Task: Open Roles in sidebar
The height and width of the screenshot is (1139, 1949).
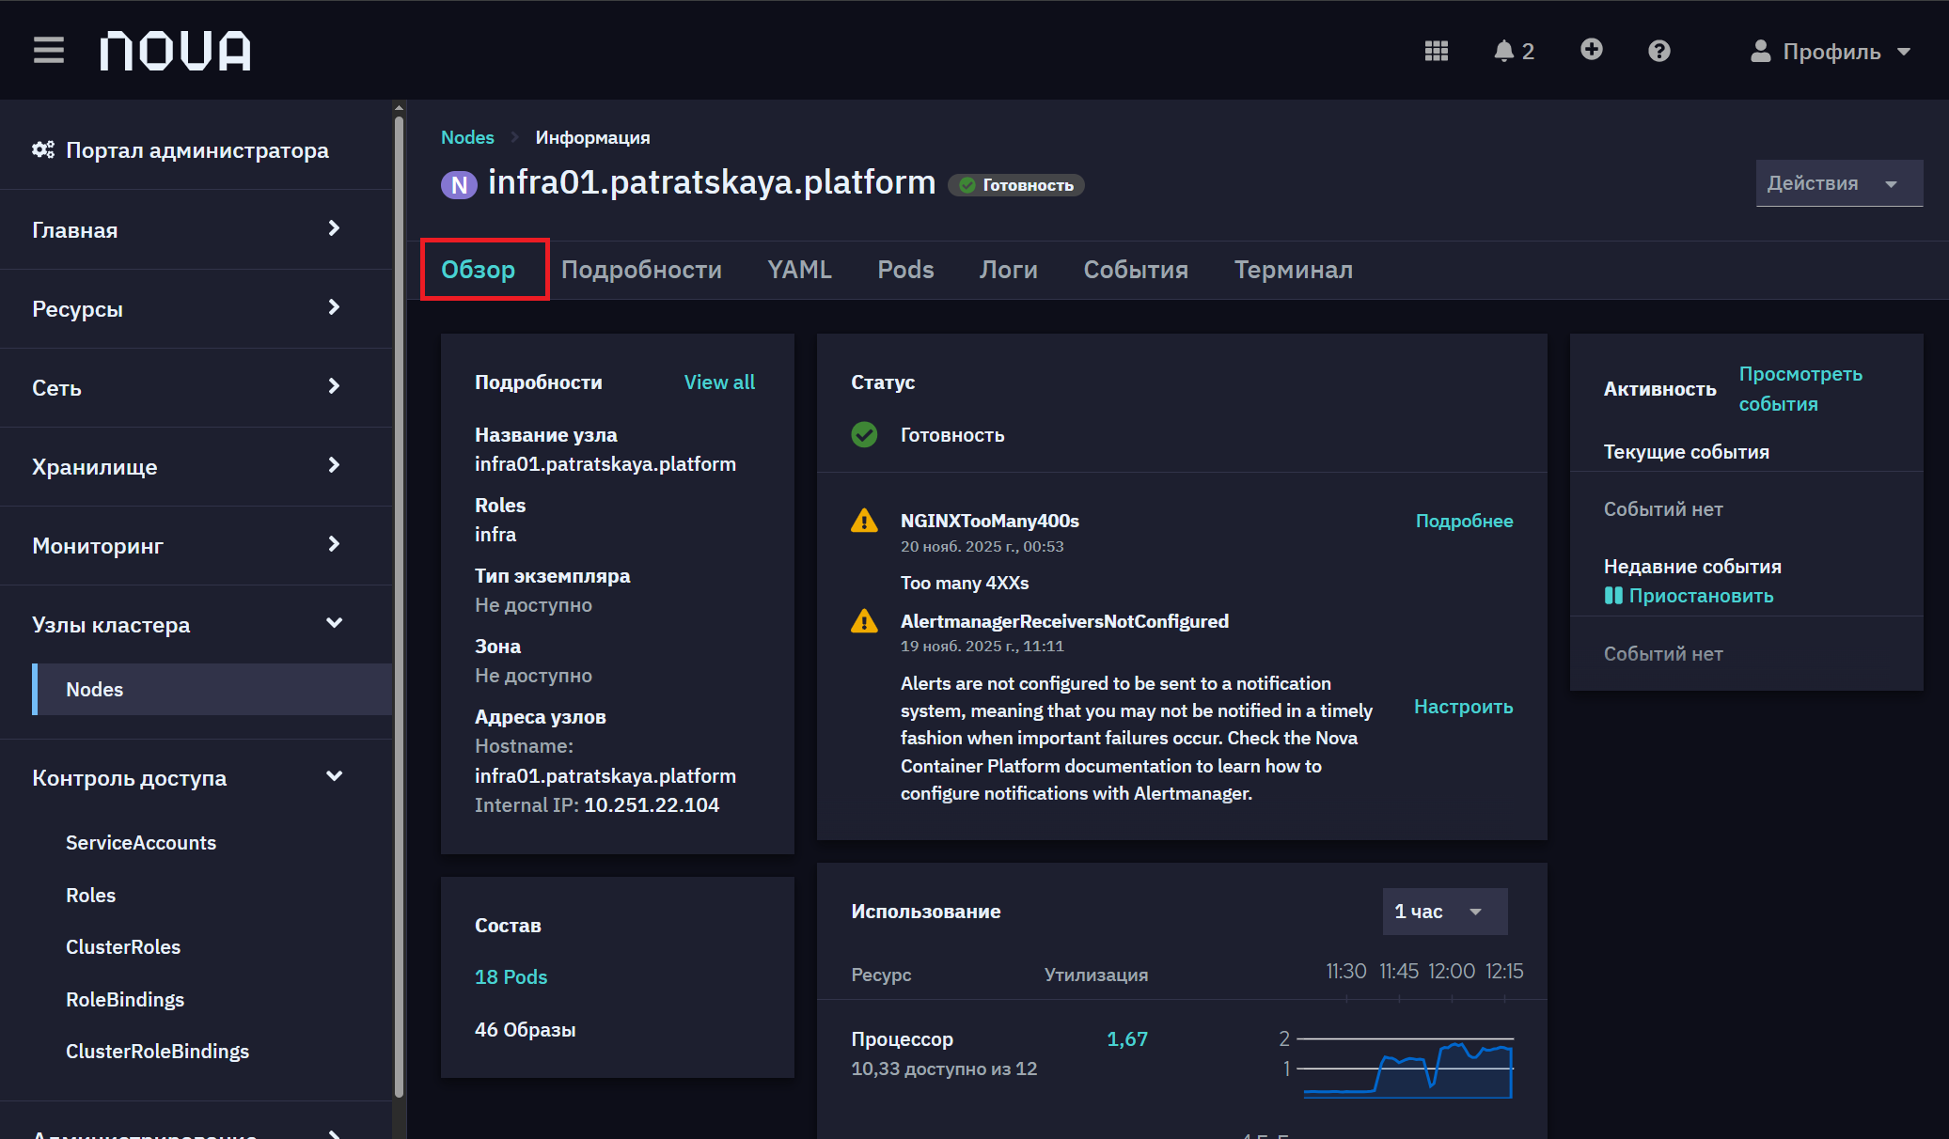Action: click(x=90, y=895)
